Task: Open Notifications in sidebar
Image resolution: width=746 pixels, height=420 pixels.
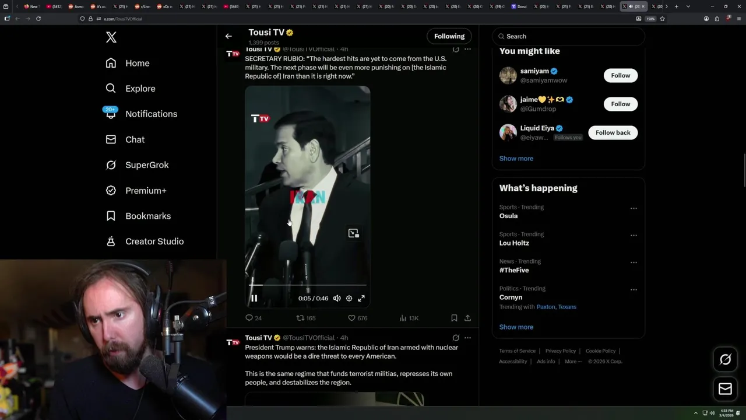Action: (x=141, y=114)
